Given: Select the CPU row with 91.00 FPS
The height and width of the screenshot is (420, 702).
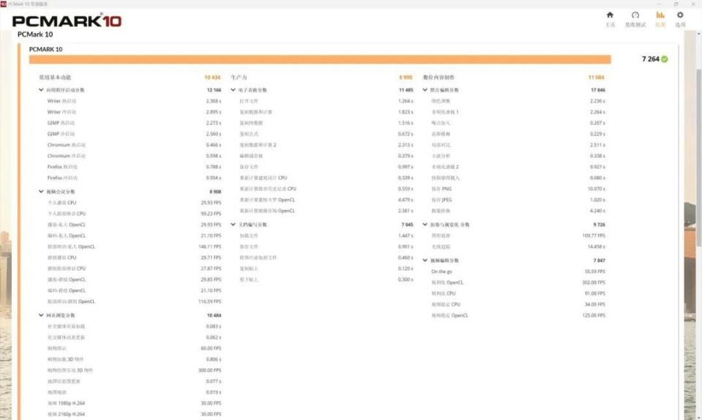Looking at the screenshot, I should coord(518,293).
